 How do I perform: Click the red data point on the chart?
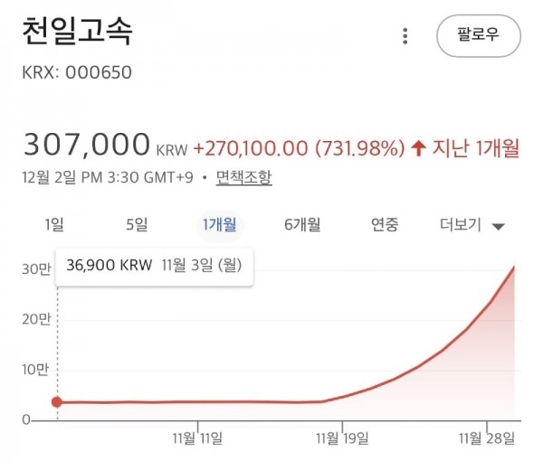[57, 401]
